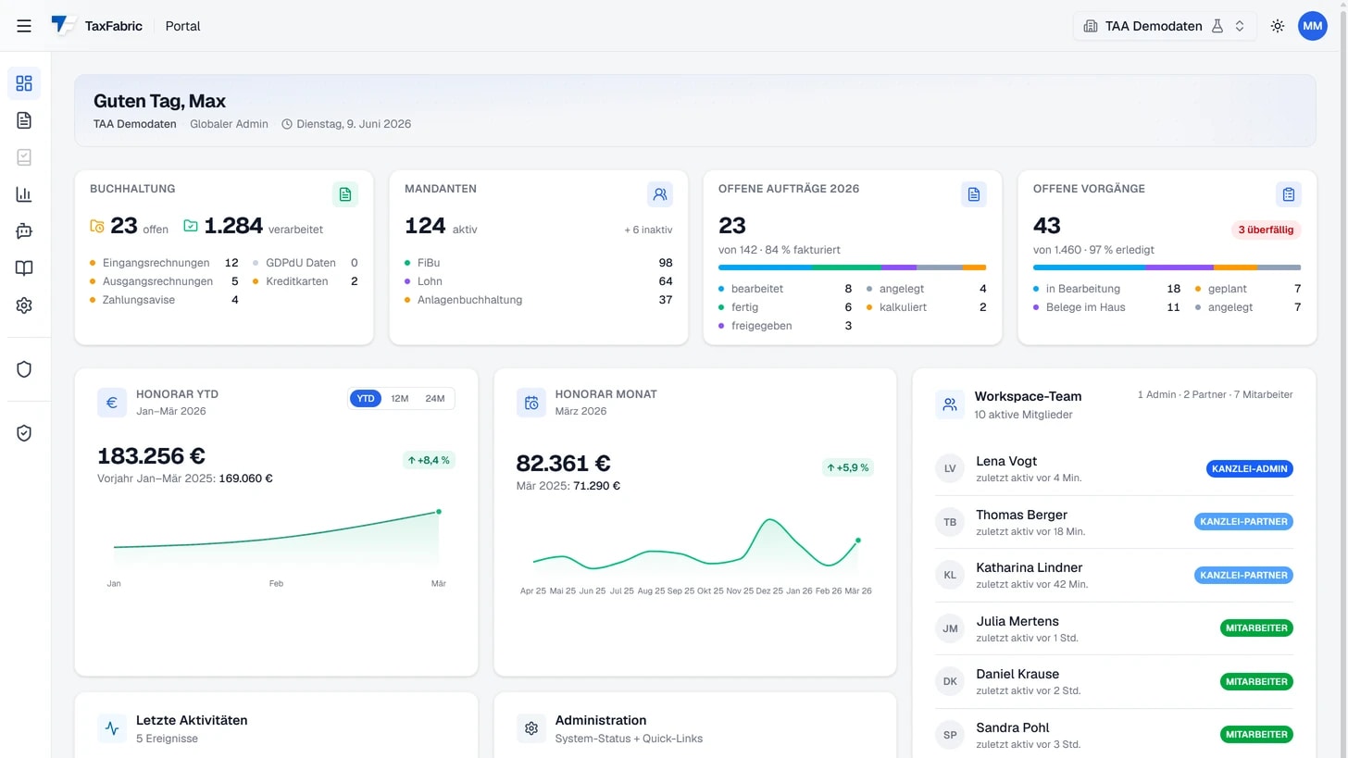
Task: Toggle the light/dark theme sun icon
Action: (x=1278, y=26)
